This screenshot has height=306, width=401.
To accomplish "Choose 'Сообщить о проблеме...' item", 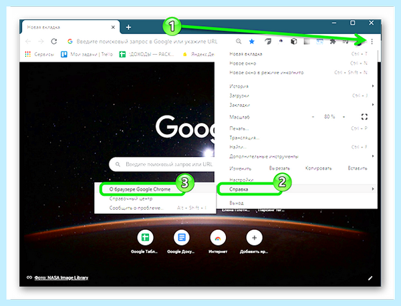I will click(x=154, y=208).
